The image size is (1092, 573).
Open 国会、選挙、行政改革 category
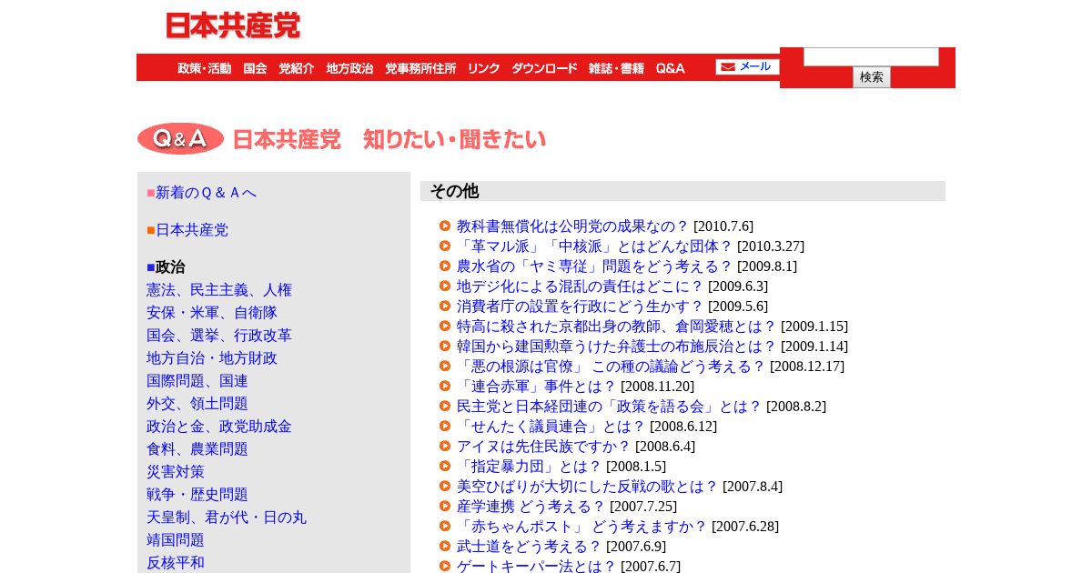219,336
